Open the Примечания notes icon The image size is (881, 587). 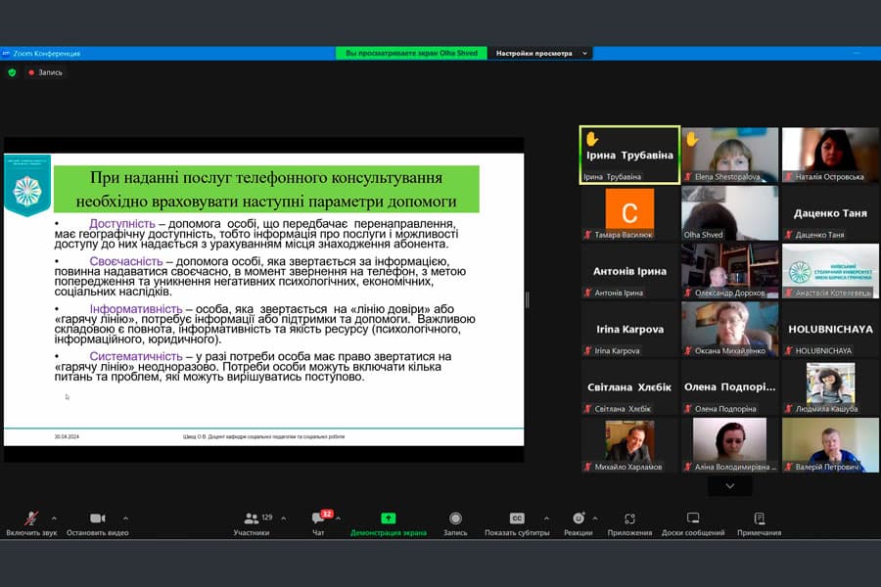pos(759,519)
